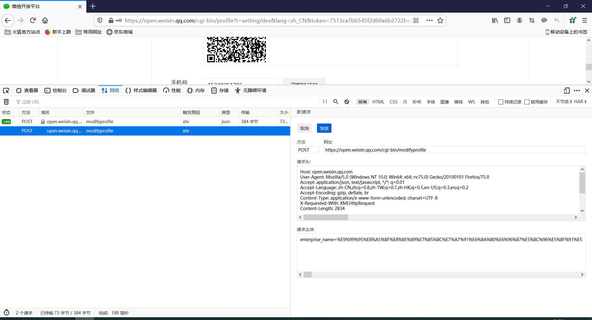Focus the 方法 POST method field

[x=308, y=150]
